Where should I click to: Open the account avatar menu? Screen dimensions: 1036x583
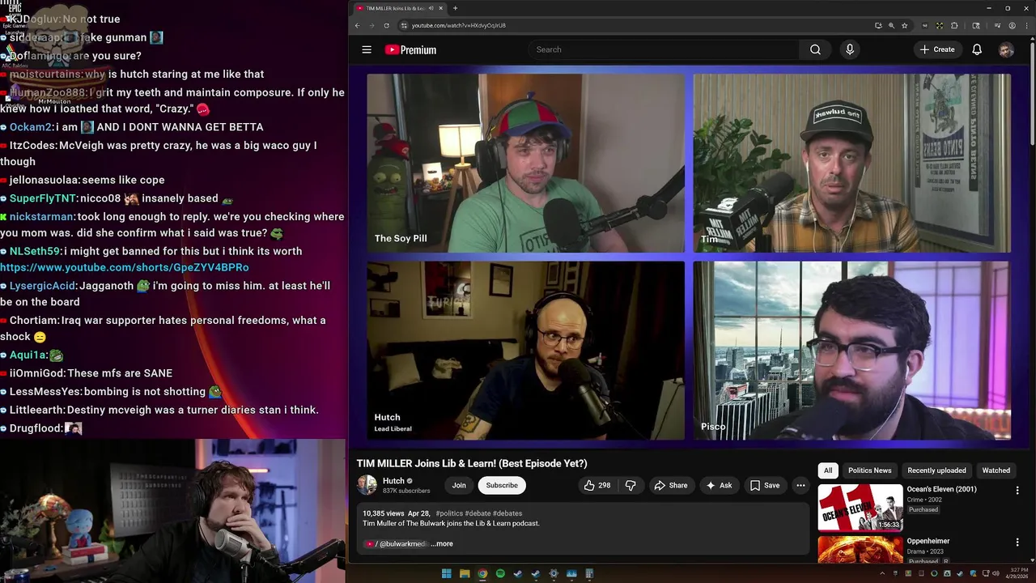click(x=1006, y=49)
